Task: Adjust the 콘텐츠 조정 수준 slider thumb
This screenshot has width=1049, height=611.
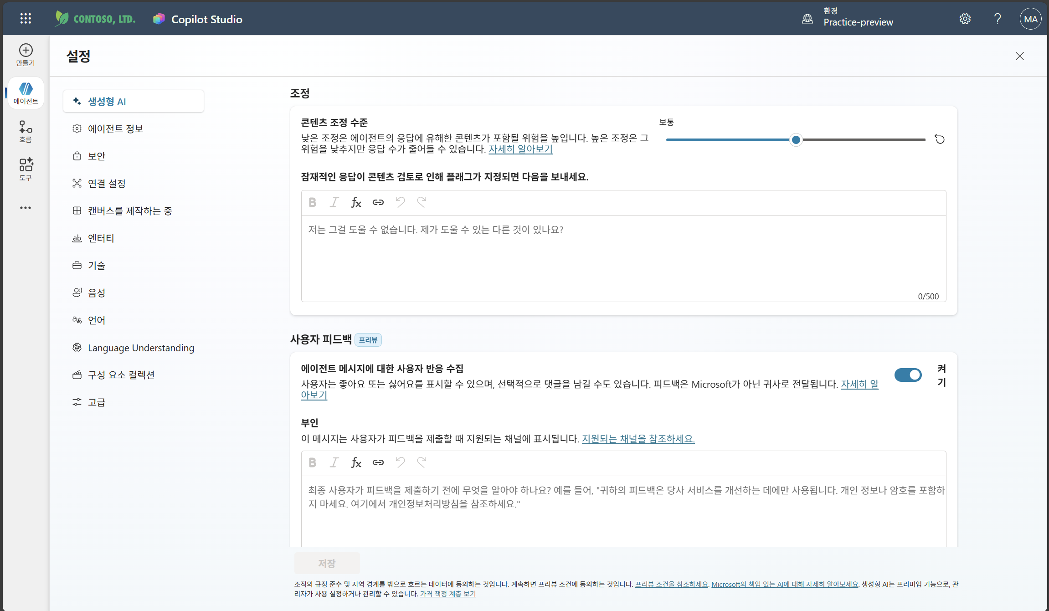Action: [x=796, y=140]
